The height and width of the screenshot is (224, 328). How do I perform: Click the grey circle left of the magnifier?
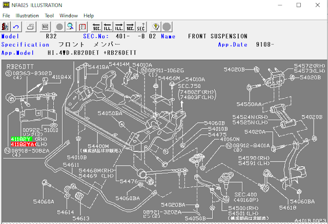[59, 27]
